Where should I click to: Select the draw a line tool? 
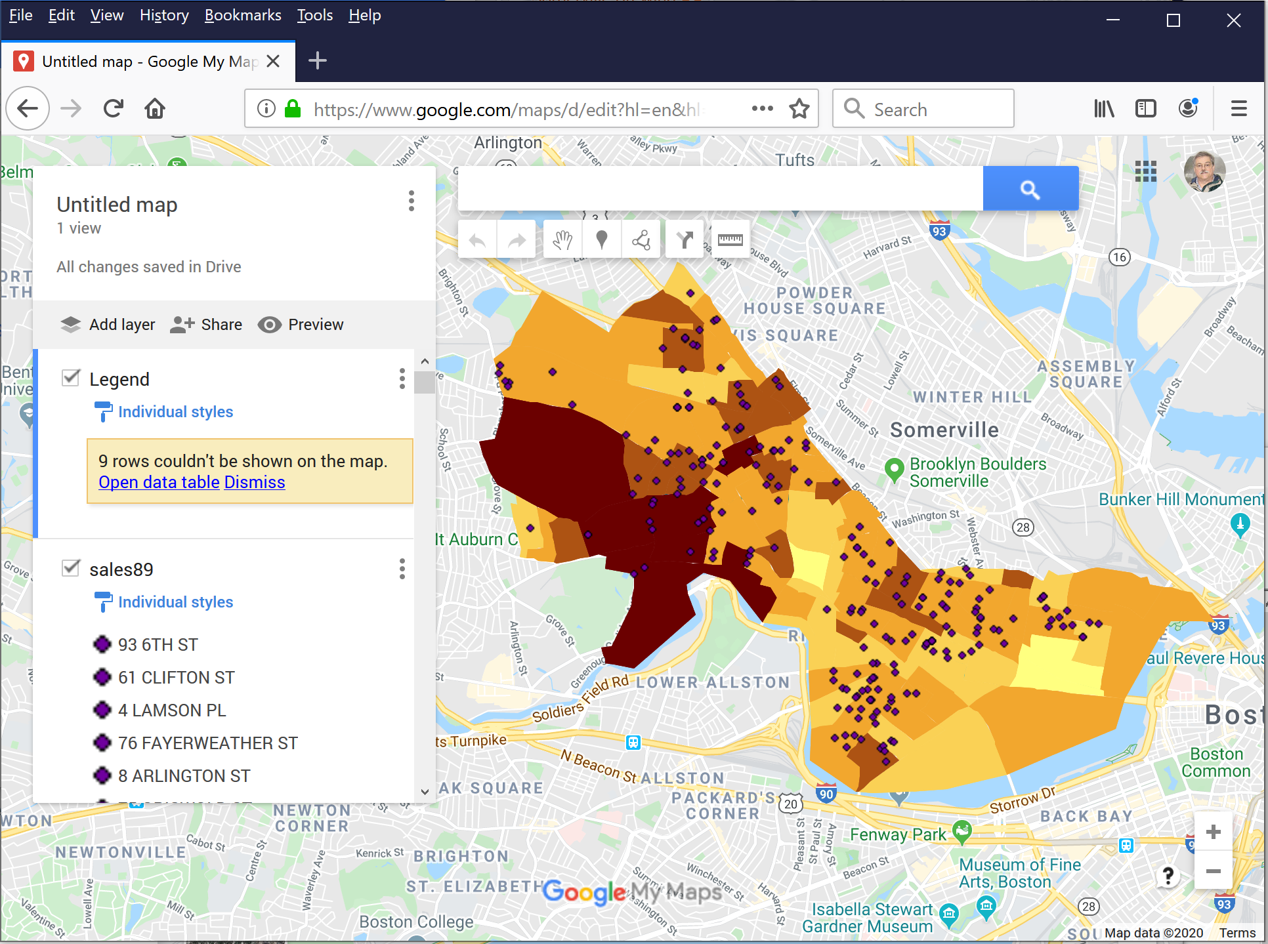(x=641, y=240)
